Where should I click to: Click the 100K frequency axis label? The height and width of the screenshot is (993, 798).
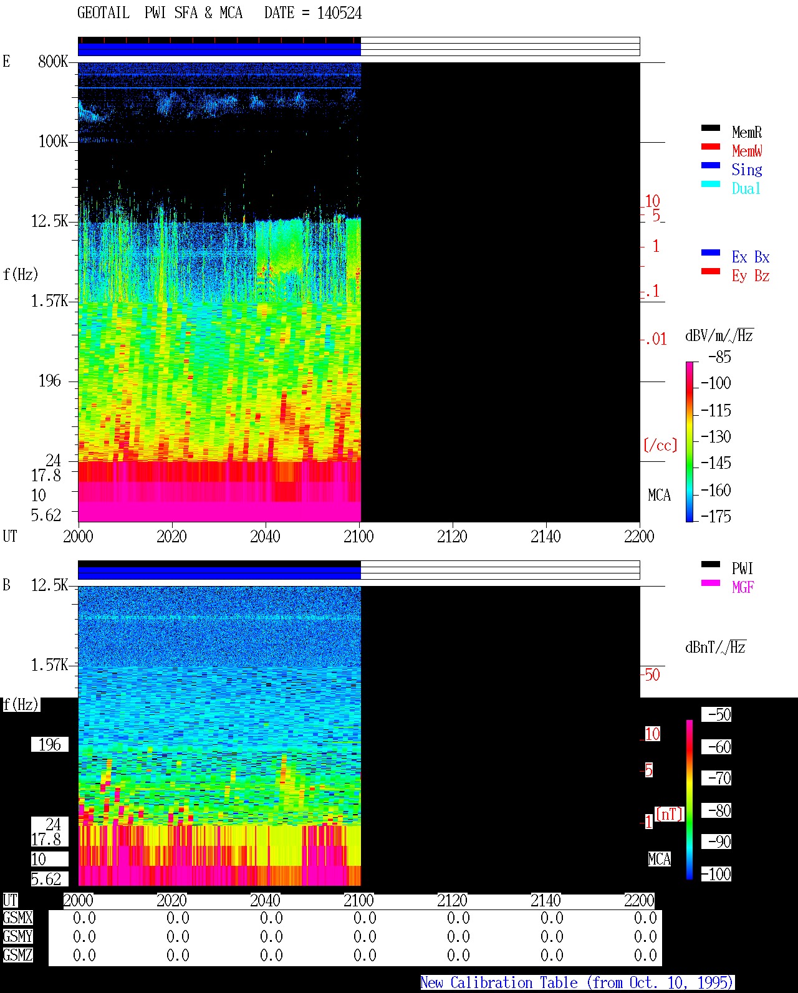point(53,141)
